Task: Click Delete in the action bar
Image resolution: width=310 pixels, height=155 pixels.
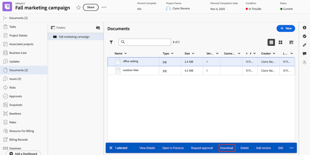Action: [245, 148]
